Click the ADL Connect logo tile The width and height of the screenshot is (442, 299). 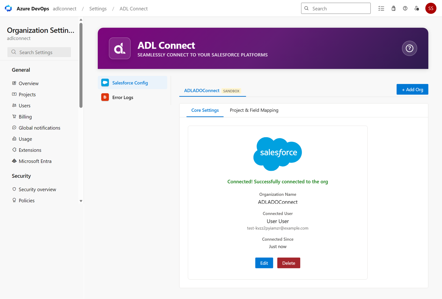[120, 48]
